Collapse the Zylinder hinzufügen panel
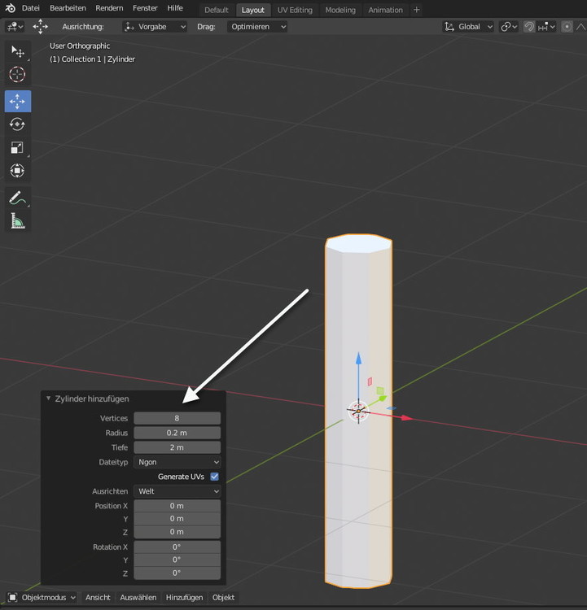 pyautogui.click(x=49, y=399)
